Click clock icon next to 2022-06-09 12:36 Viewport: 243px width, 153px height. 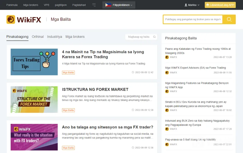[x=133, y=147]
